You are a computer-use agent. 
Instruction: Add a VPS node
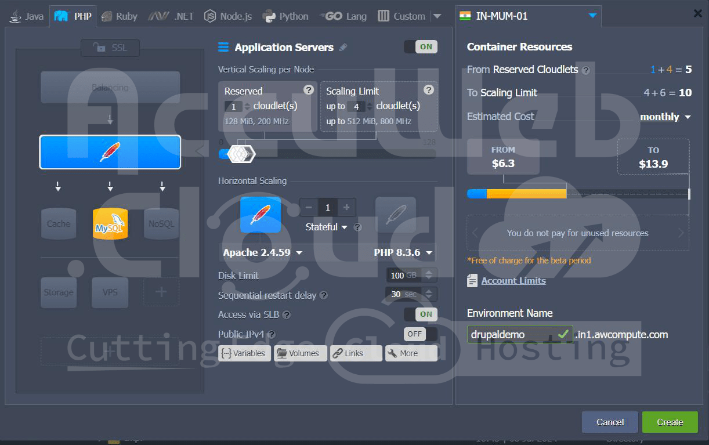tap(110, 292)
